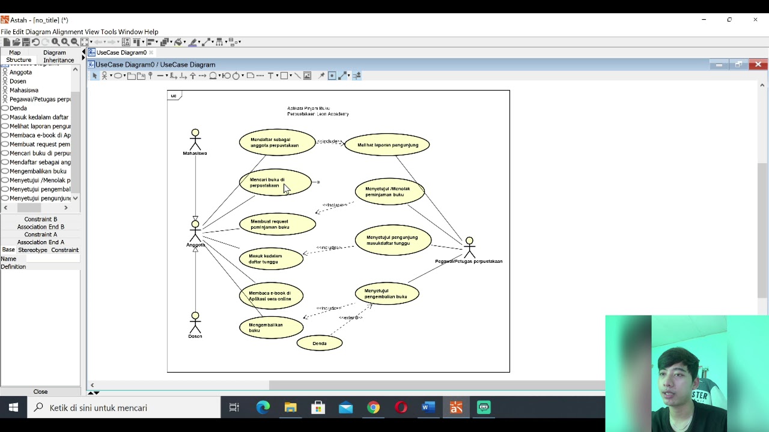This screenshot has width=769, height=432.
Task: Choose the Select arrow tool
Action: click(x=94, y=76)
